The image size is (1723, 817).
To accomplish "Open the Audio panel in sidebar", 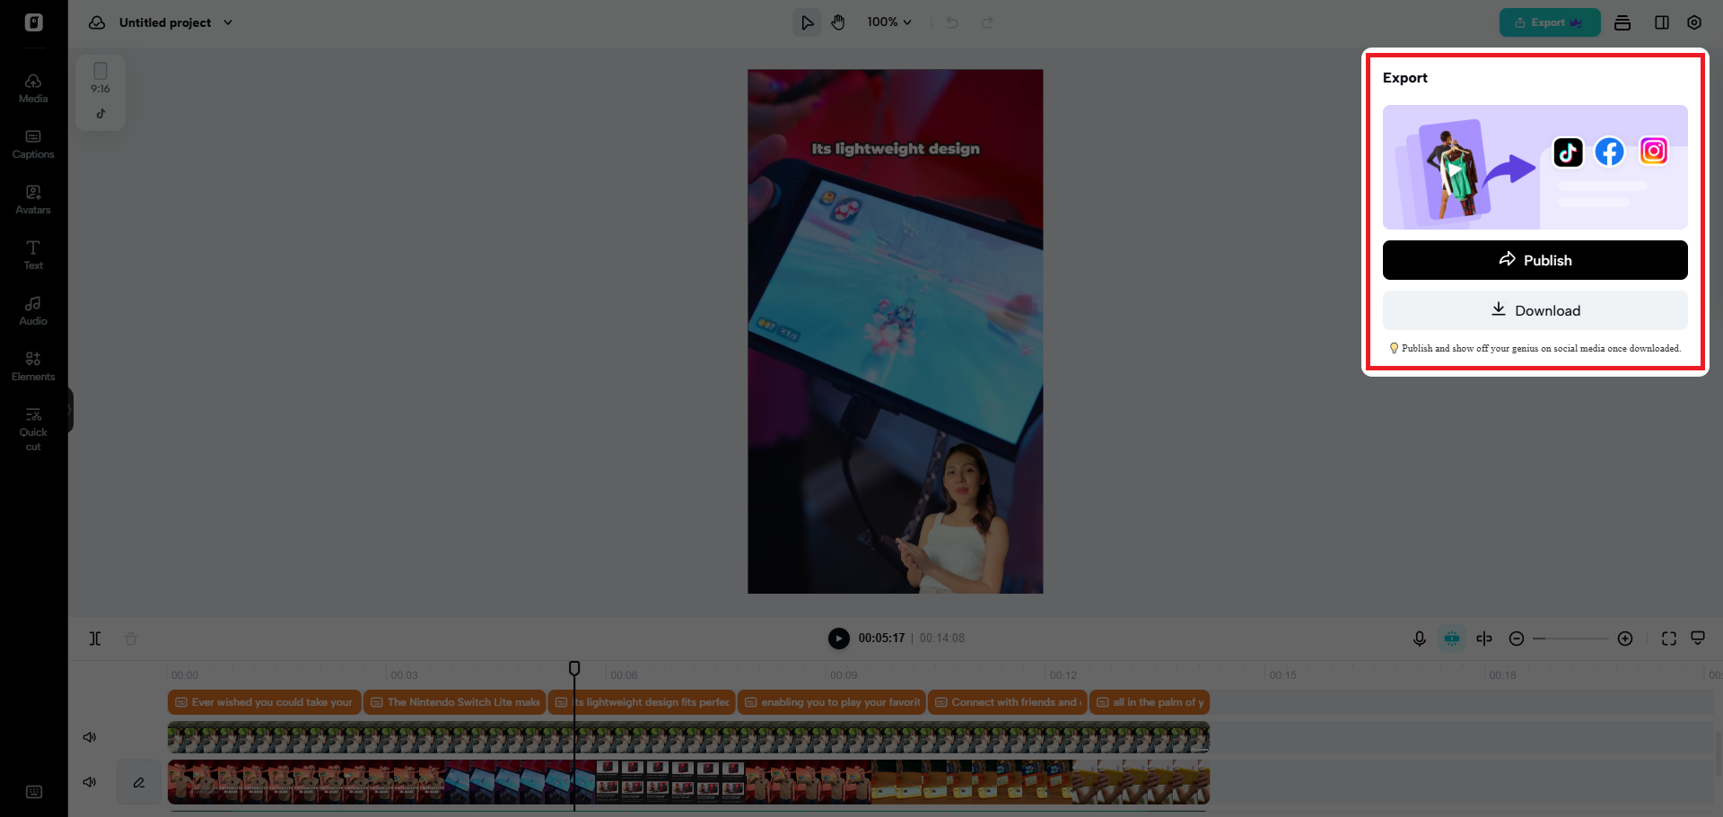I will 32,309.
